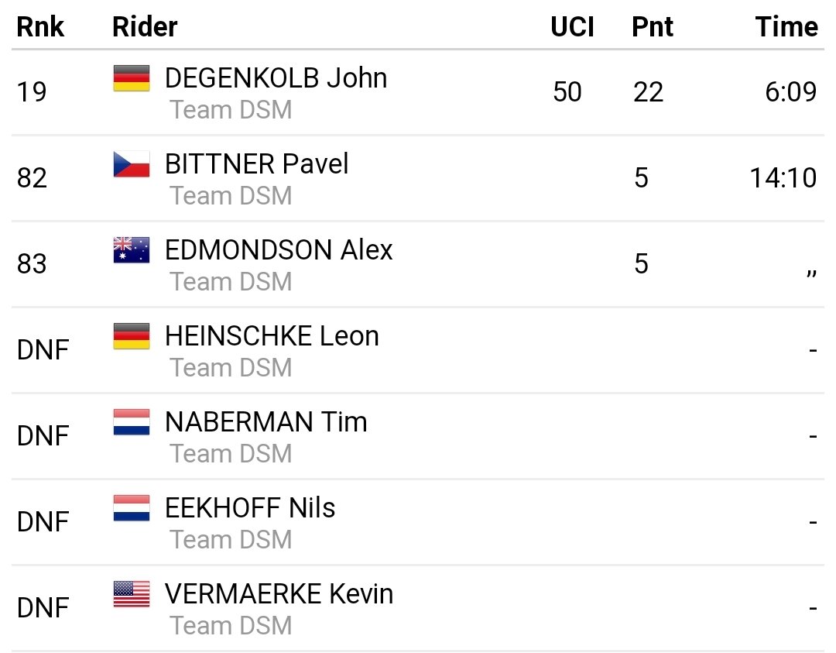Open HEINSCHKE Leon rider profile
This screenshot has width=836, height=653.
pos(272,335)
